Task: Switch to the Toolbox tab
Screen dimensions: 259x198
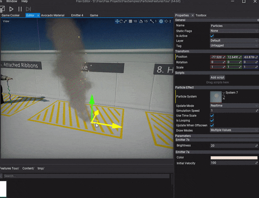Action: (201, 16)
